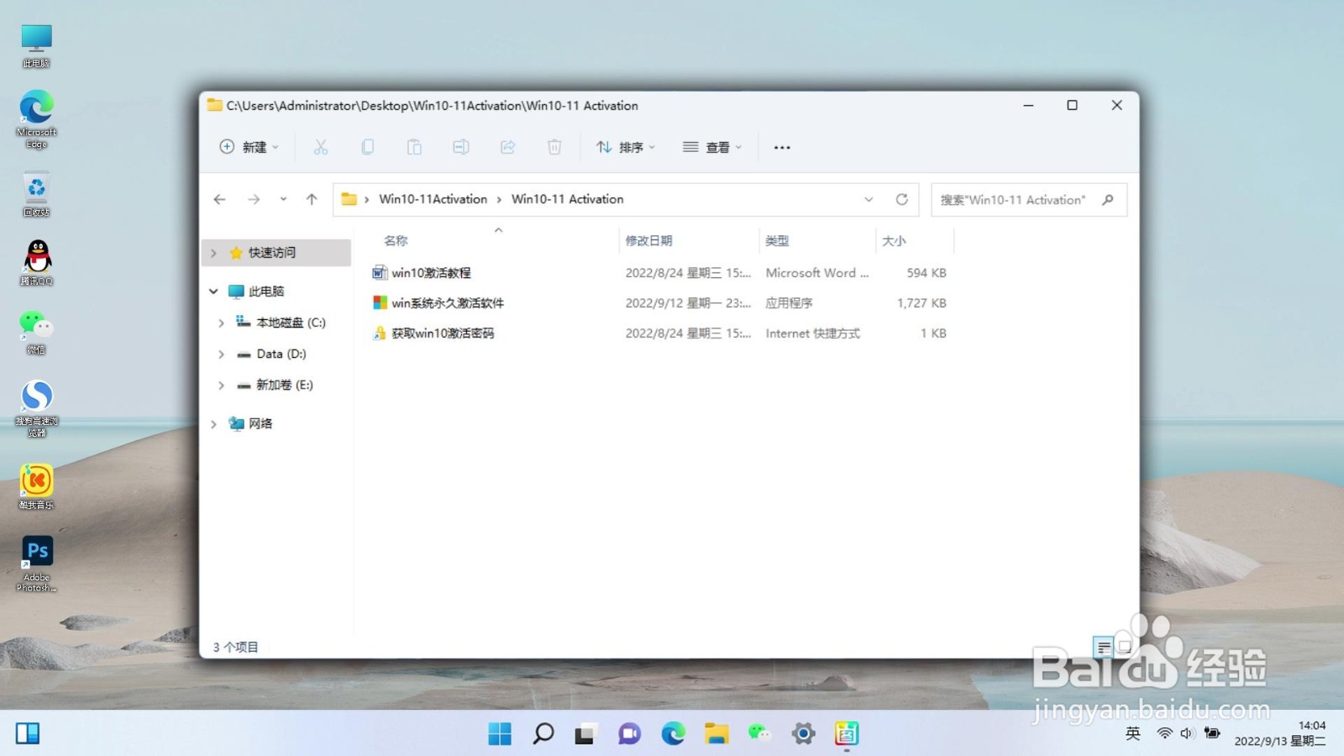Open Widgets button at taskbar left
The image size is (1344, 756).
28,733
